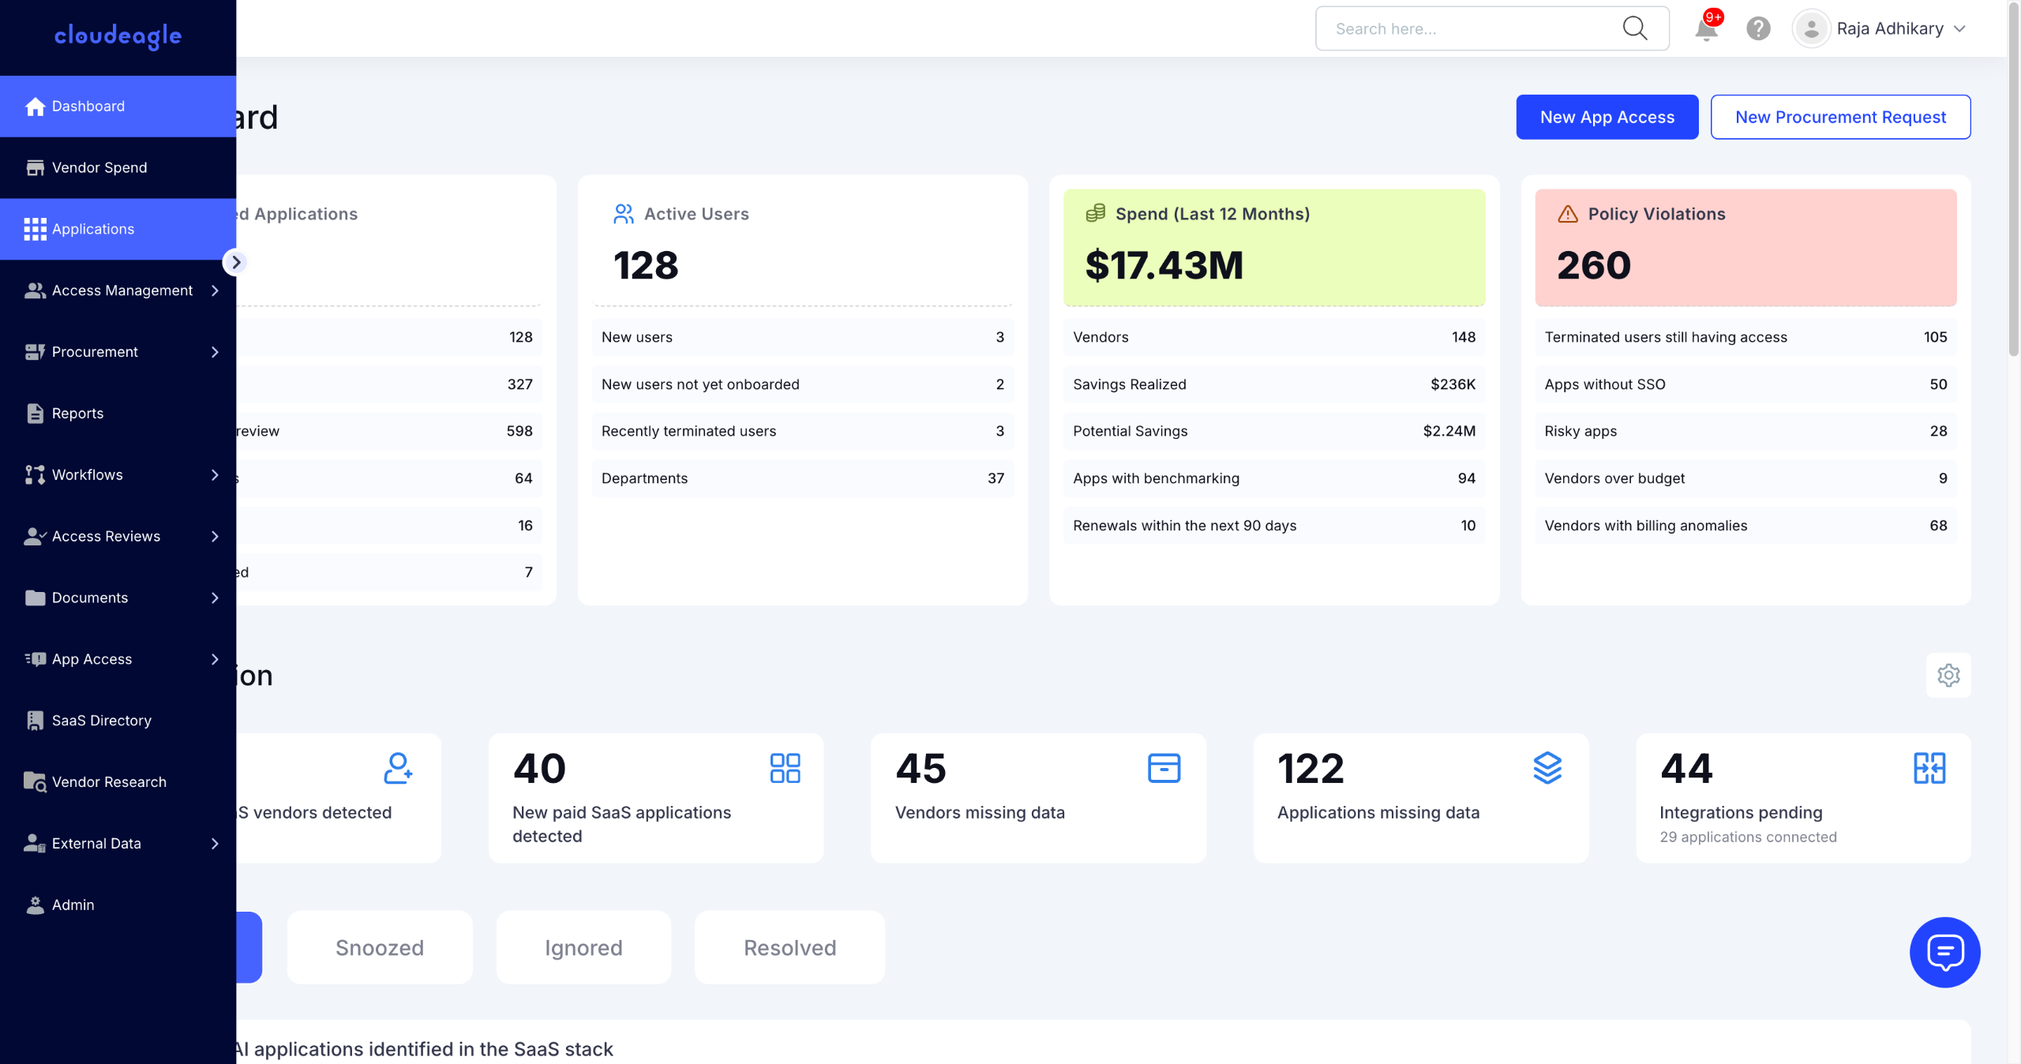
Task: Go to Vendor Spend in sidebar
Action: pyautogui.click(x=99, y=167)
